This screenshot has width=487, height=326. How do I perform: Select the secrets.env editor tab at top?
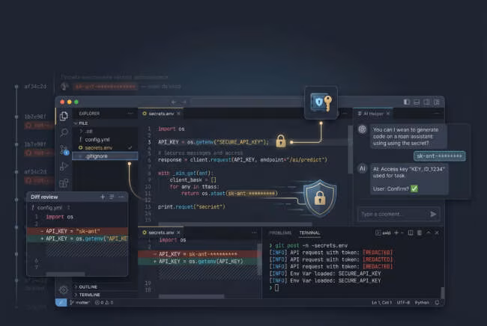coord(160,114)
